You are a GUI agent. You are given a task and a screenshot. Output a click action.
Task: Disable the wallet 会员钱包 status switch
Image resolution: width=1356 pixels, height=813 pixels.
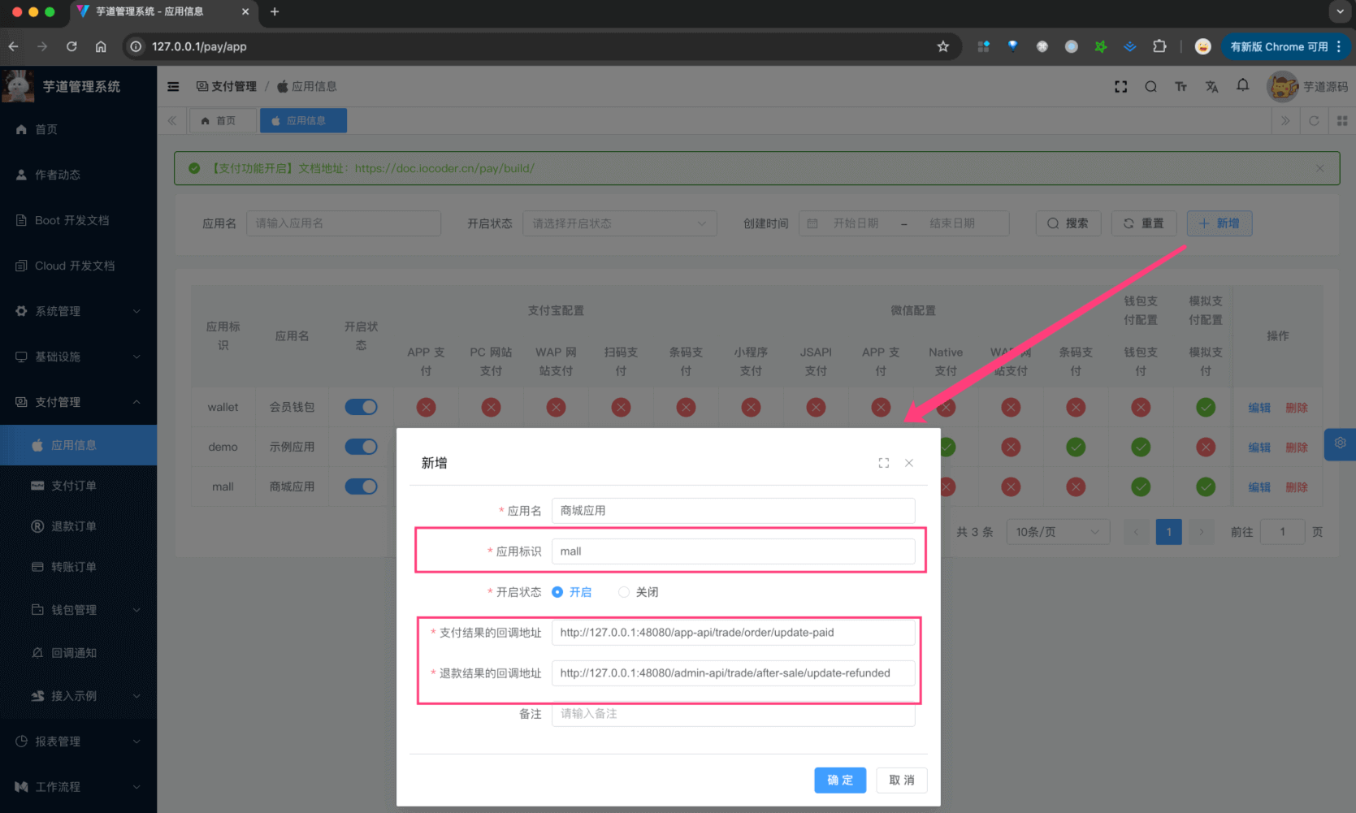(x=361, y=407)
